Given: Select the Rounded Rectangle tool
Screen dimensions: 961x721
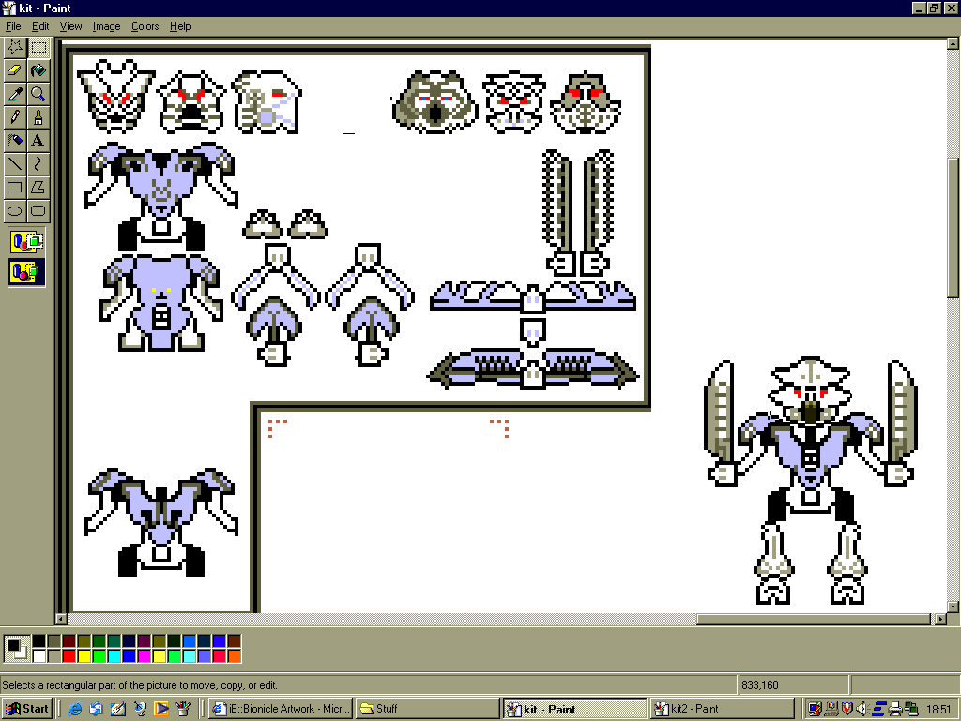Looking at the screenshot, I should 38,211.
